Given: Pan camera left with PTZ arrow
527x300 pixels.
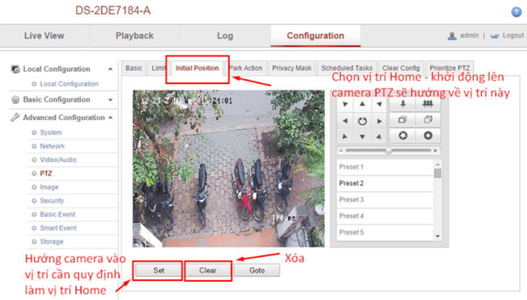Looking at the screenshot, I should coord(345,121).
